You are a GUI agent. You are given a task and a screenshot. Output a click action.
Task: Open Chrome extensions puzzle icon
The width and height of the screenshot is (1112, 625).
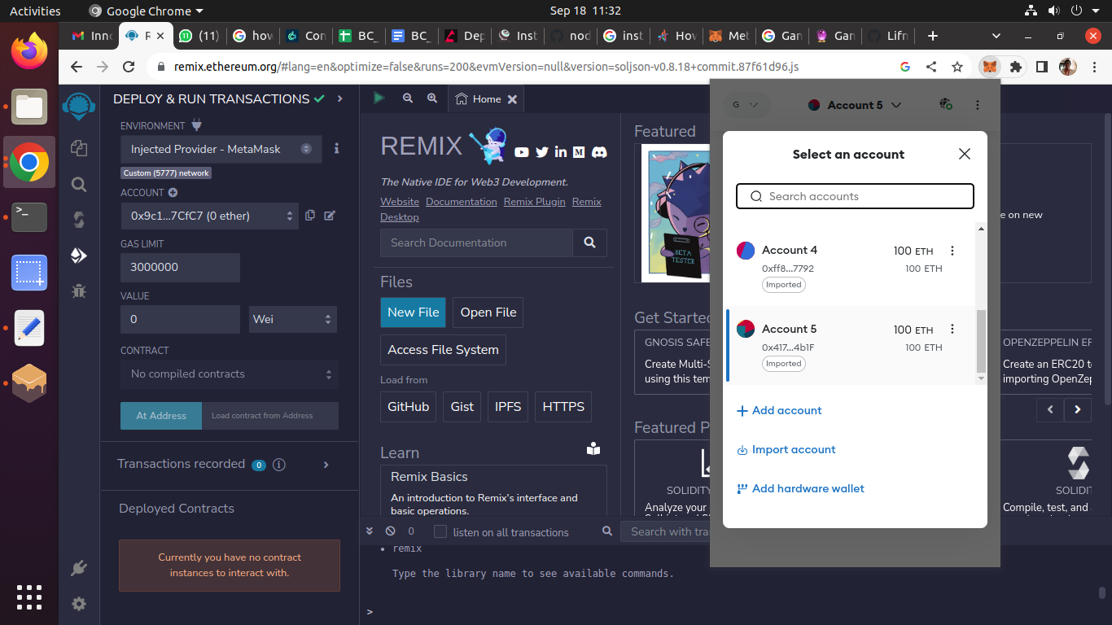click(x=1015, y=67)
